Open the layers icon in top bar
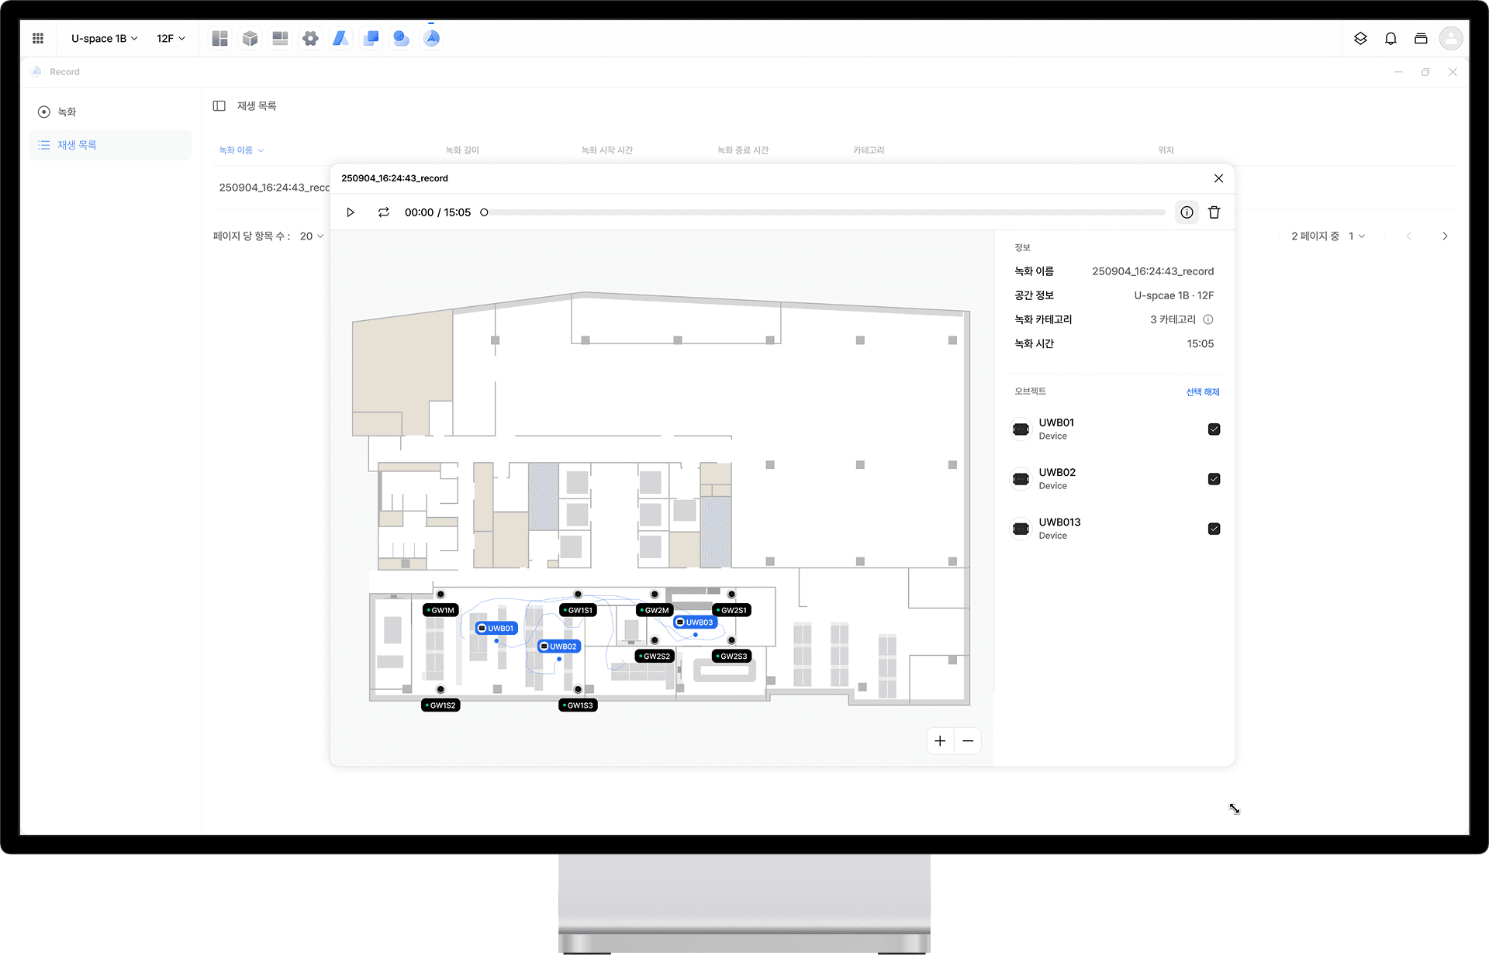This screenshot has height=955, width=1489. (1360, 38)
